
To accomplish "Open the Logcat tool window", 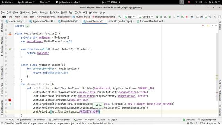I will click(112, 120).
